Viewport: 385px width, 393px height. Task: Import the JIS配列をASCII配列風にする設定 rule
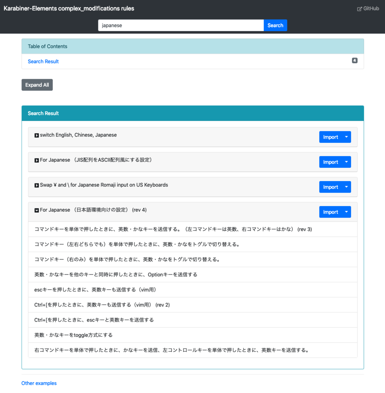point(330,162)
